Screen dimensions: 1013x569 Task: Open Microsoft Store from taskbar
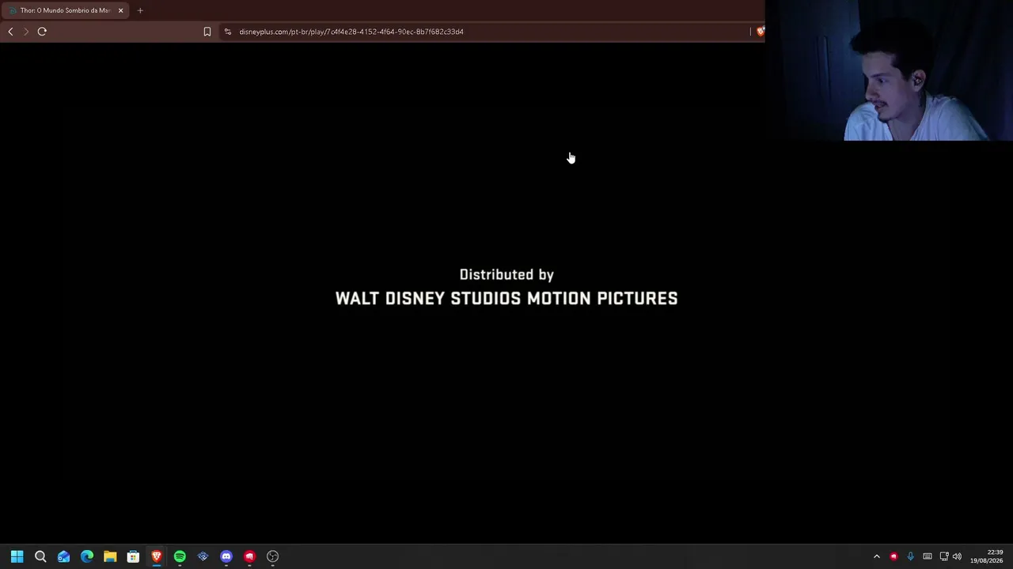[133, 556]
